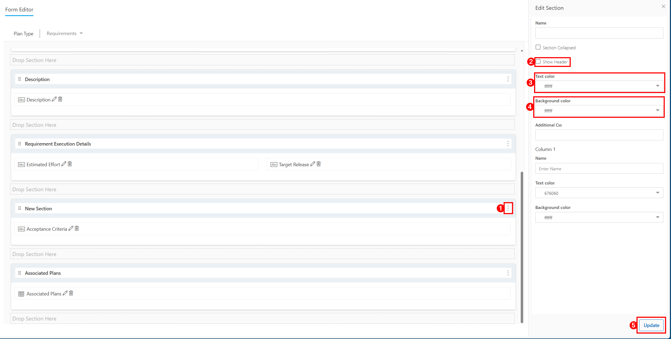
Task: Delete the Target Release field
Action: point(319,164)
